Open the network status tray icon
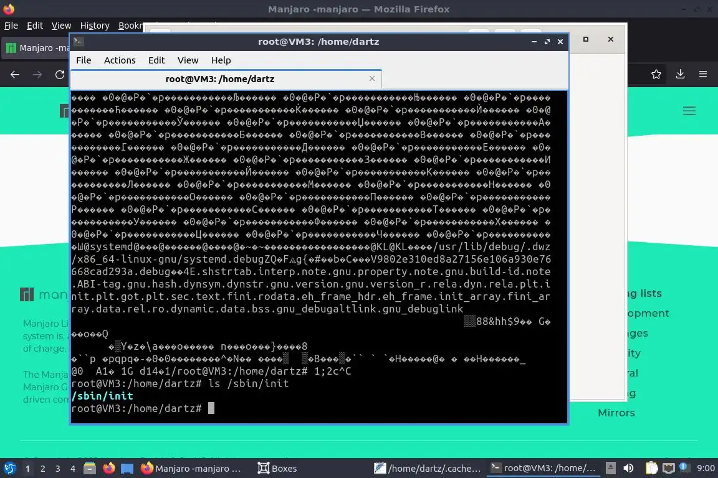Viewport: 718px width, 478px height. [669, 468]
